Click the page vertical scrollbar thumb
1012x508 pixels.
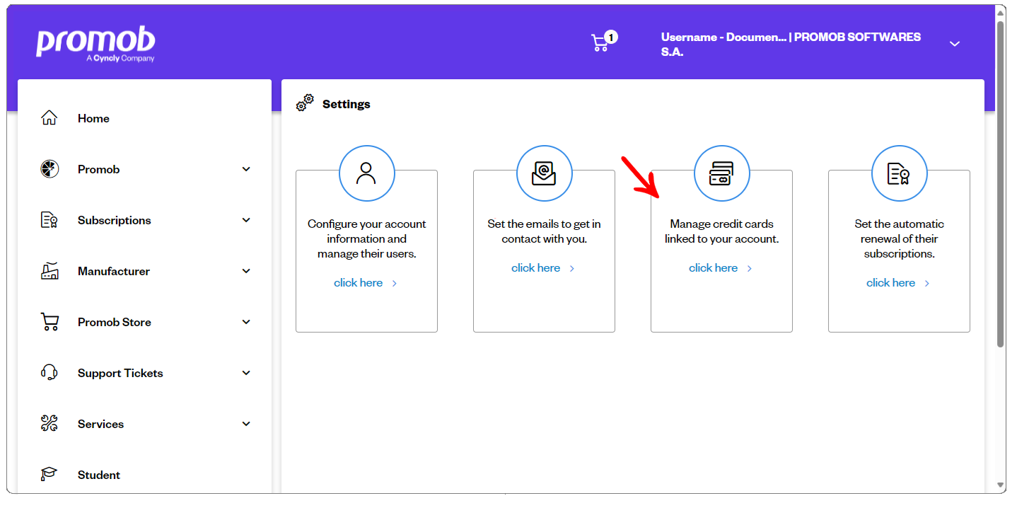(x=1001, y=184)
